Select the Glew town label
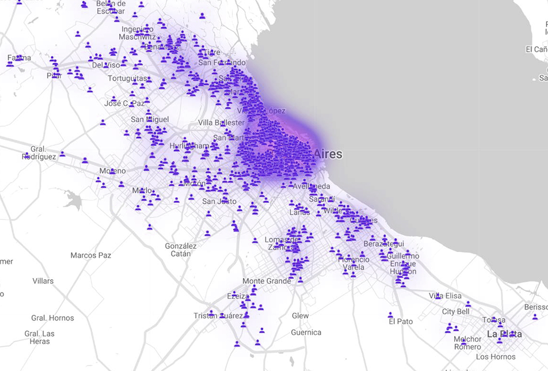Image resolution: width=548 pixels, height=371 pixels. [300, 316]
